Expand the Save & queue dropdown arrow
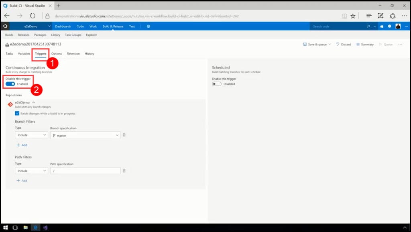The width and height of the screenshot is (411, 232). [x=330, y=44]
